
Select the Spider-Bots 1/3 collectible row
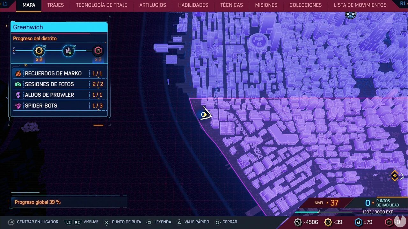[59, 106]
